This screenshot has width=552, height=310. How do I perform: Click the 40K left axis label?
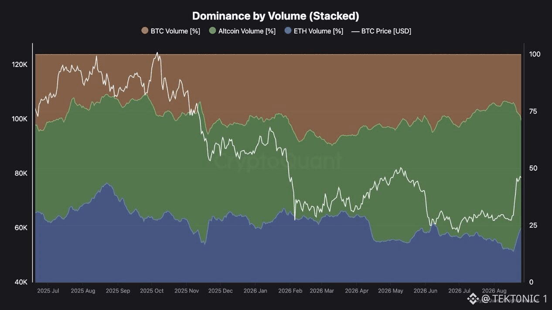(21, 282)
